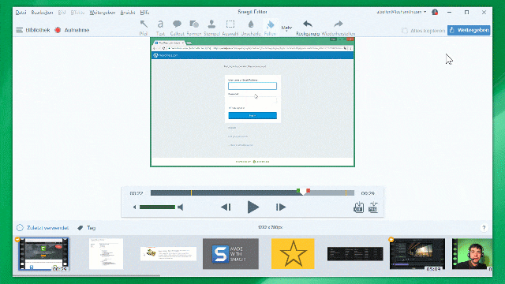This screenshot has width=505, height=284.
Task: Click the green selection start marker
Action: coord(298,191)
